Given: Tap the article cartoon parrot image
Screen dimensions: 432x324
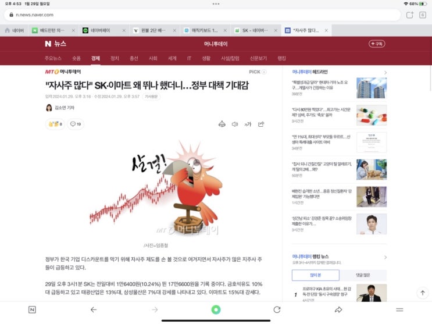Looking at the screenshot, I should [156, 187].
